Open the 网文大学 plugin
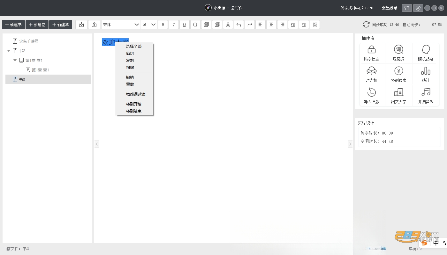Viewport: 447px width, 255px height. pyautogui.click(x=399, y=96)
